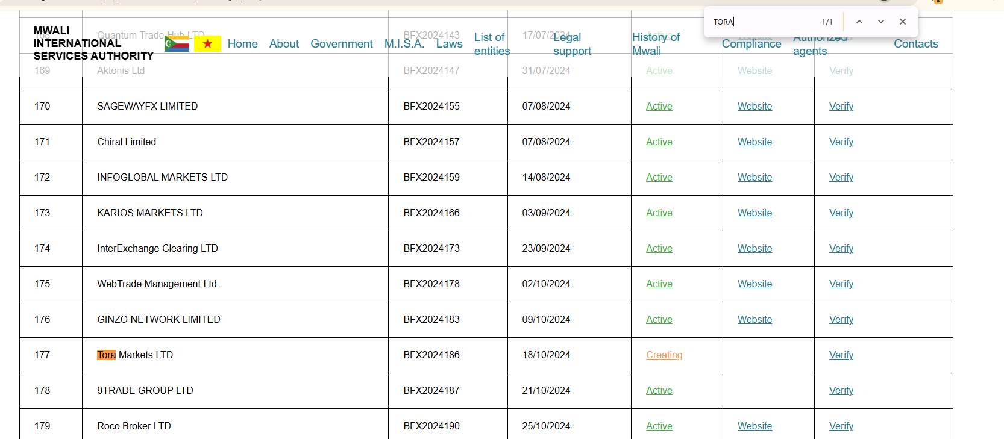Screen dimensions: 1004x439
Task: Click the Comoros flag icon
Action: [177, 43]
